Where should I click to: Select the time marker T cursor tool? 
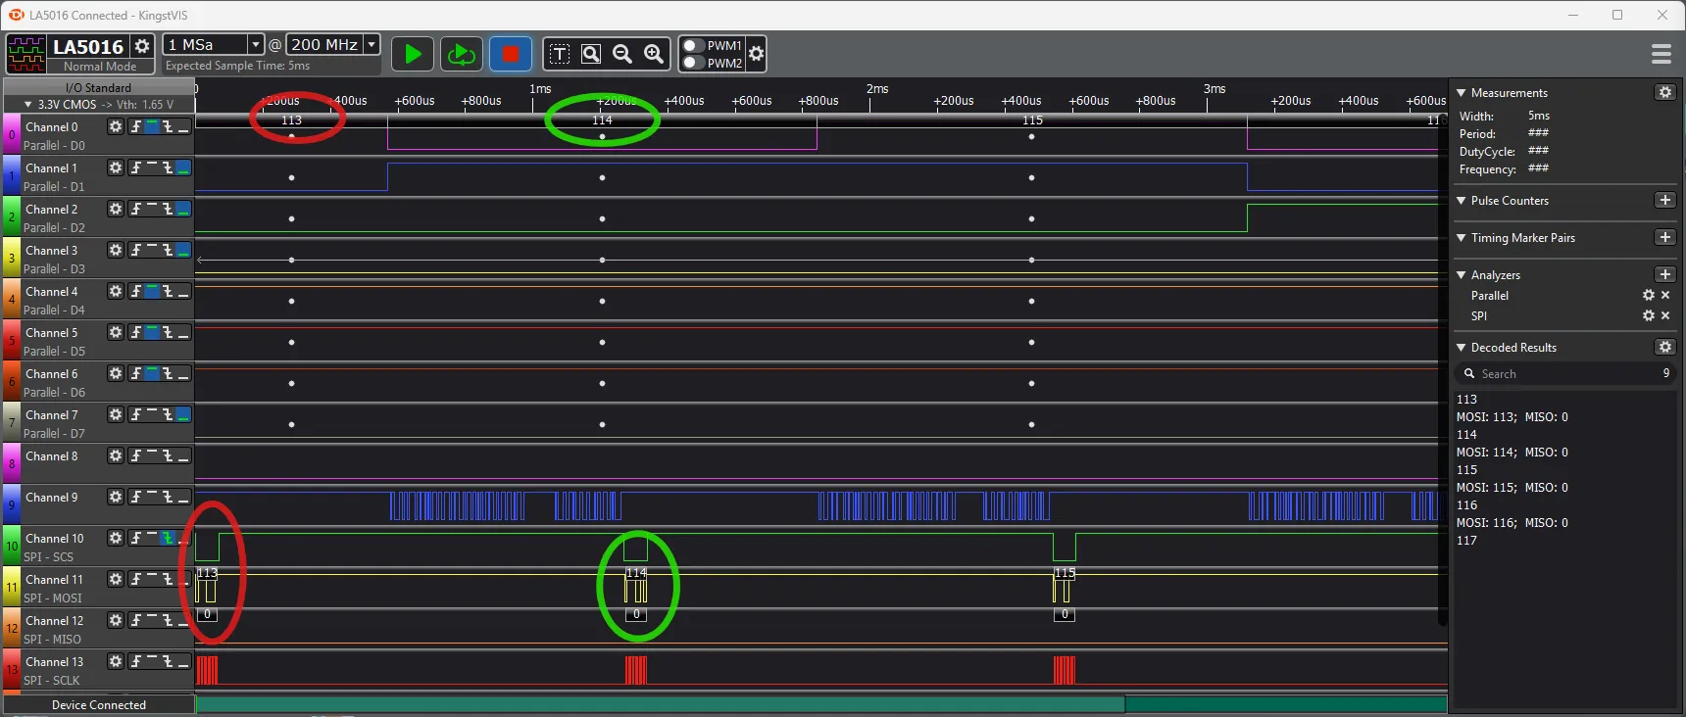point(560,54)
